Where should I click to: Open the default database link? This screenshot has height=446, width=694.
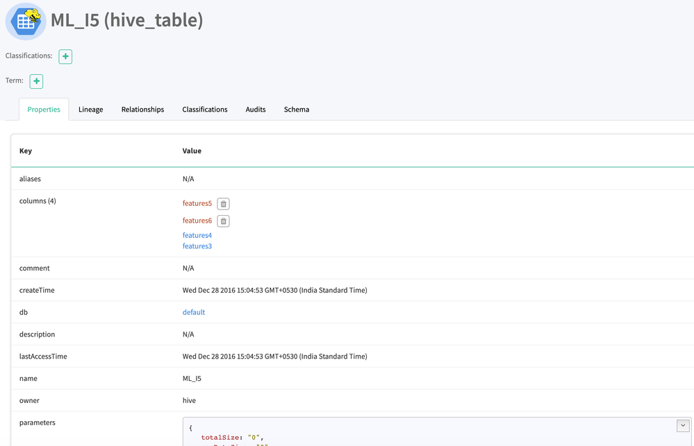(x=193, y=312)
